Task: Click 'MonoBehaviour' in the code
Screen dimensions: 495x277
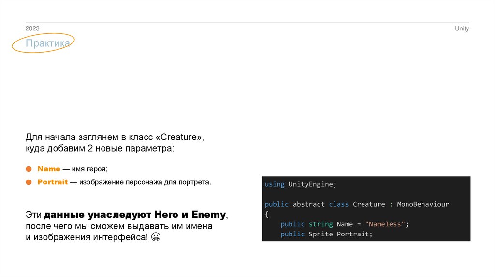Action: click(x=423, y=204)
